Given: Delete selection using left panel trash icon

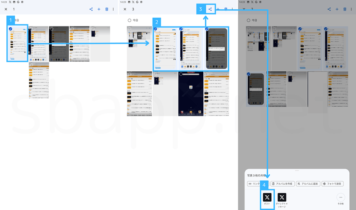Looking at the screenshot, I should [107, 9].
